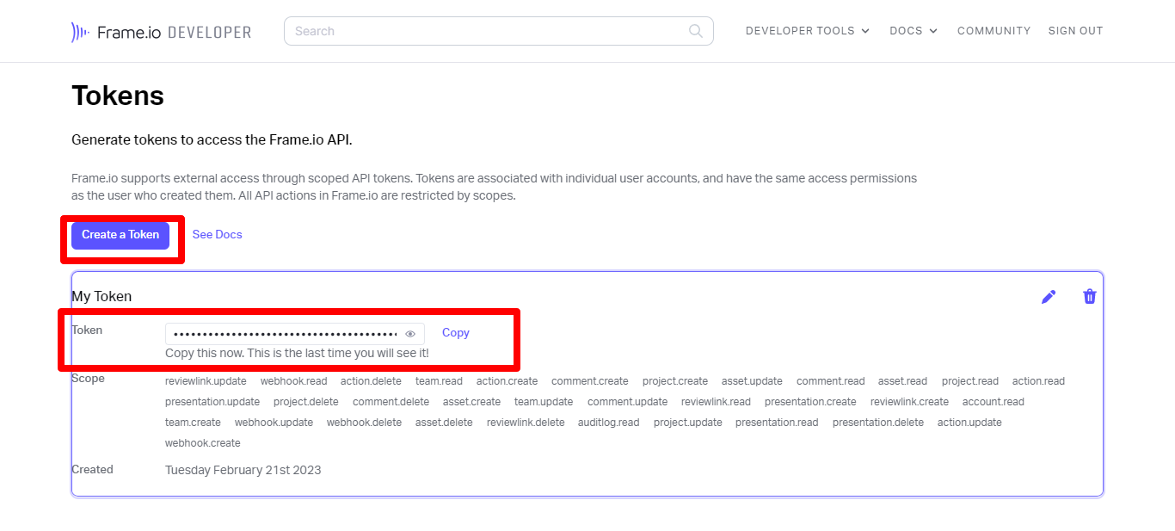Reveal the hidden token with the eye icon
This screenshot has height=531, width=1175.
click(x=410, y=334)
